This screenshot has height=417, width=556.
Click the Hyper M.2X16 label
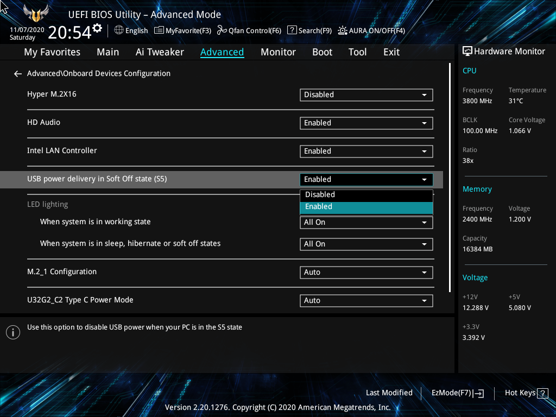52,94
